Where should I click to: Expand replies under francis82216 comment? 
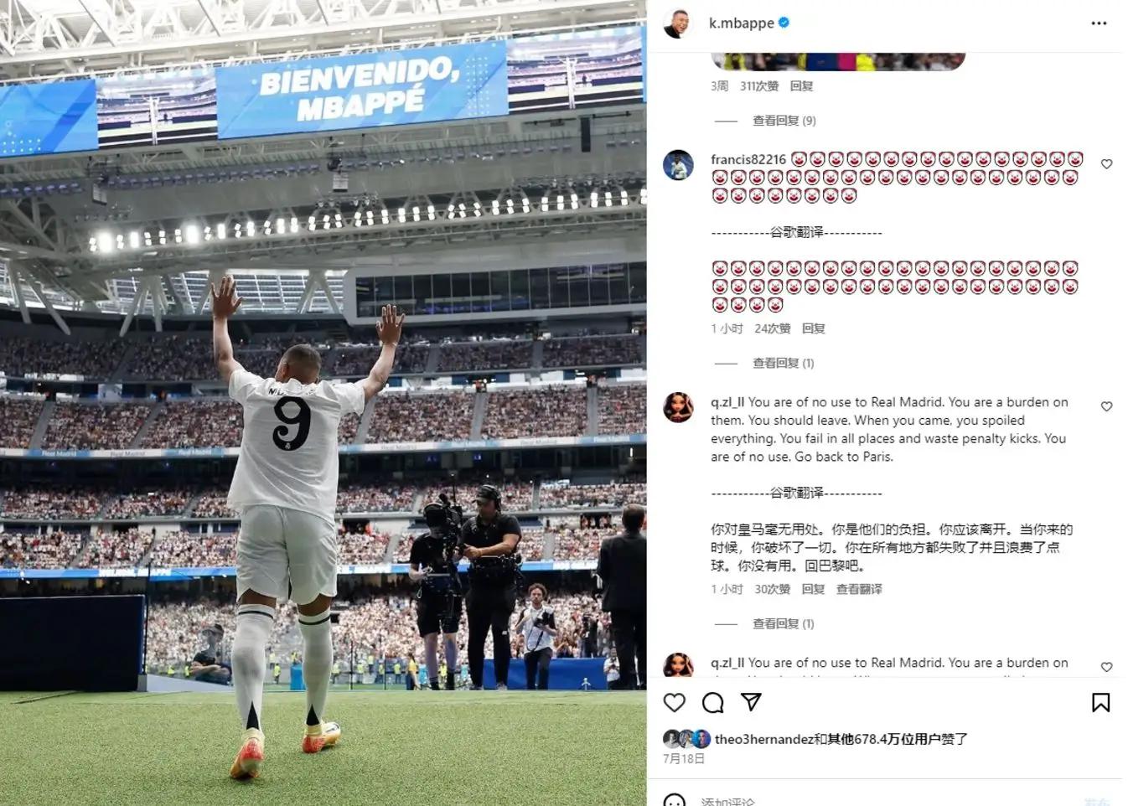(x=783, y=363)
